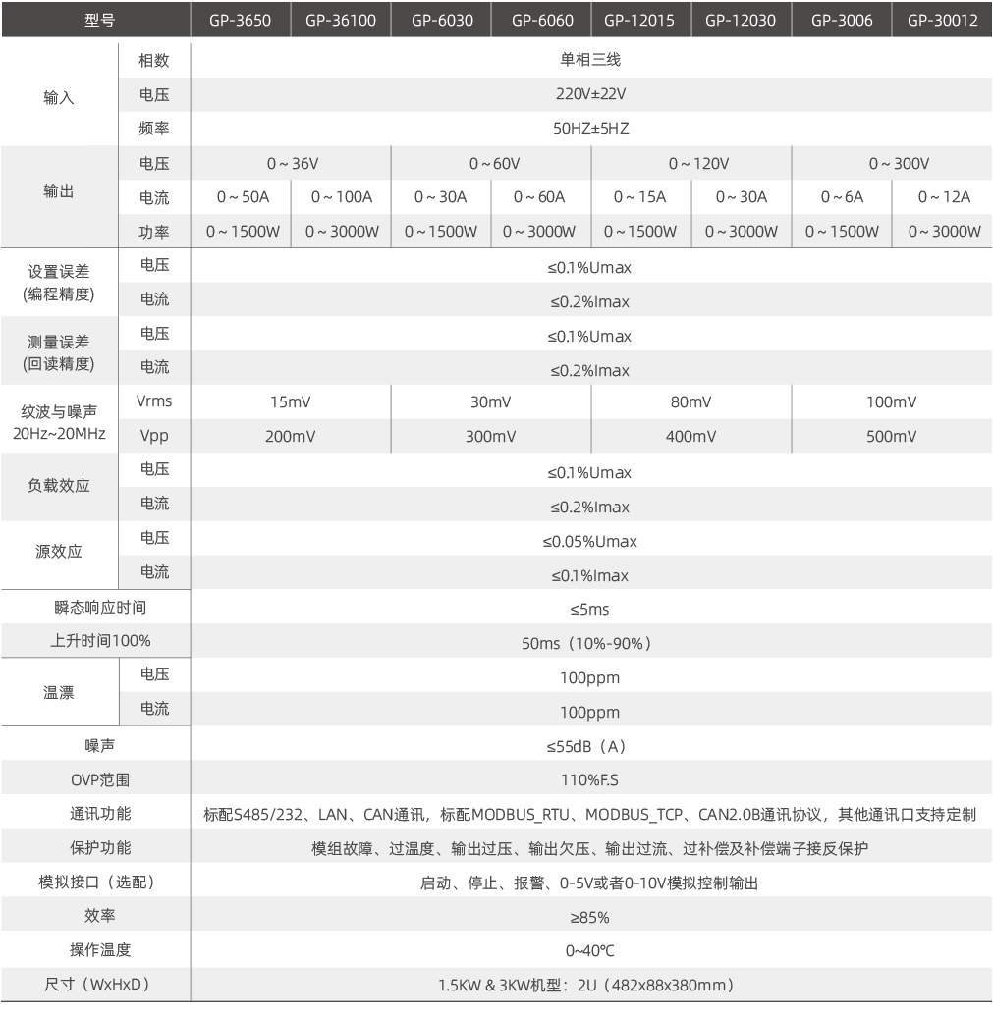Click the 0~36V output voltage cell
The height and width of the screenshot is (1017, 993).
pyautogui.click(x=291, y=163)
